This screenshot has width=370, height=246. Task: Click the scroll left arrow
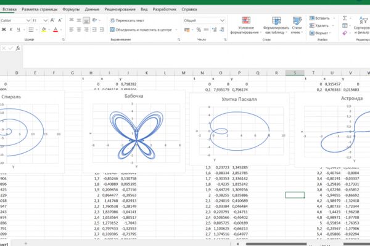(238, 244)
